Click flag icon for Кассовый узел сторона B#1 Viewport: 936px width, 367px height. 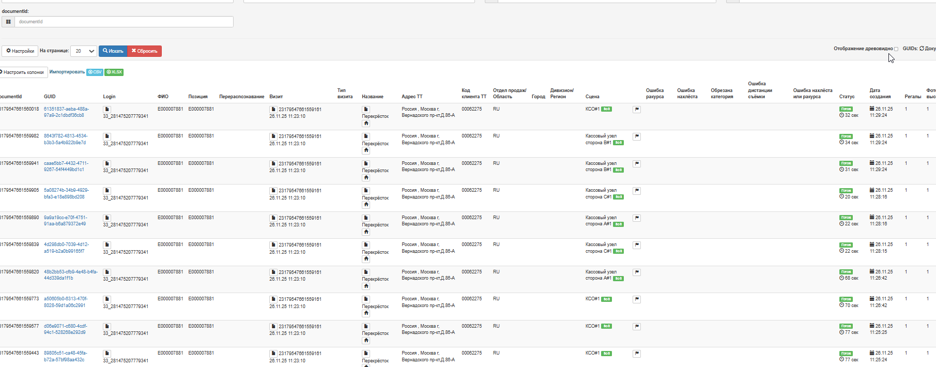tap(637, 136)
